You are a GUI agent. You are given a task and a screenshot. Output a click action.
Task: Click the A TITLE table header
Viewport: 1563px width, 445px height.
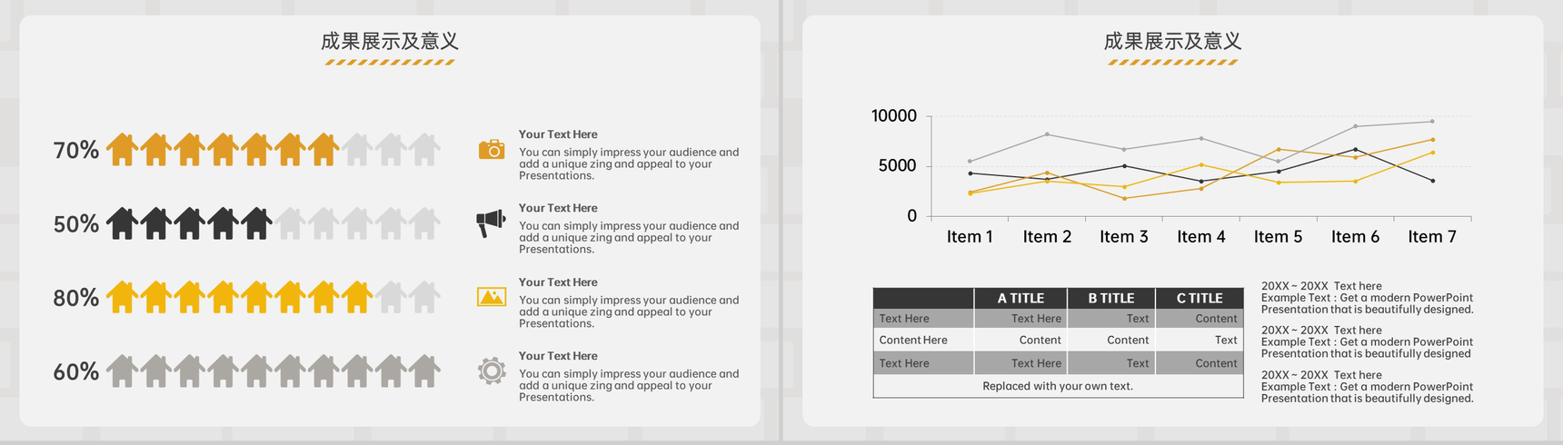(x=1020, y=298)
